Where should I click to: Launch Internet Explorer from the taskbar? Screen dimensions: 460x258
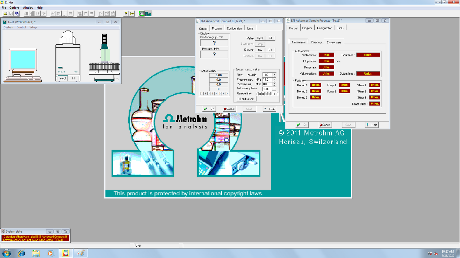[21, 253]
